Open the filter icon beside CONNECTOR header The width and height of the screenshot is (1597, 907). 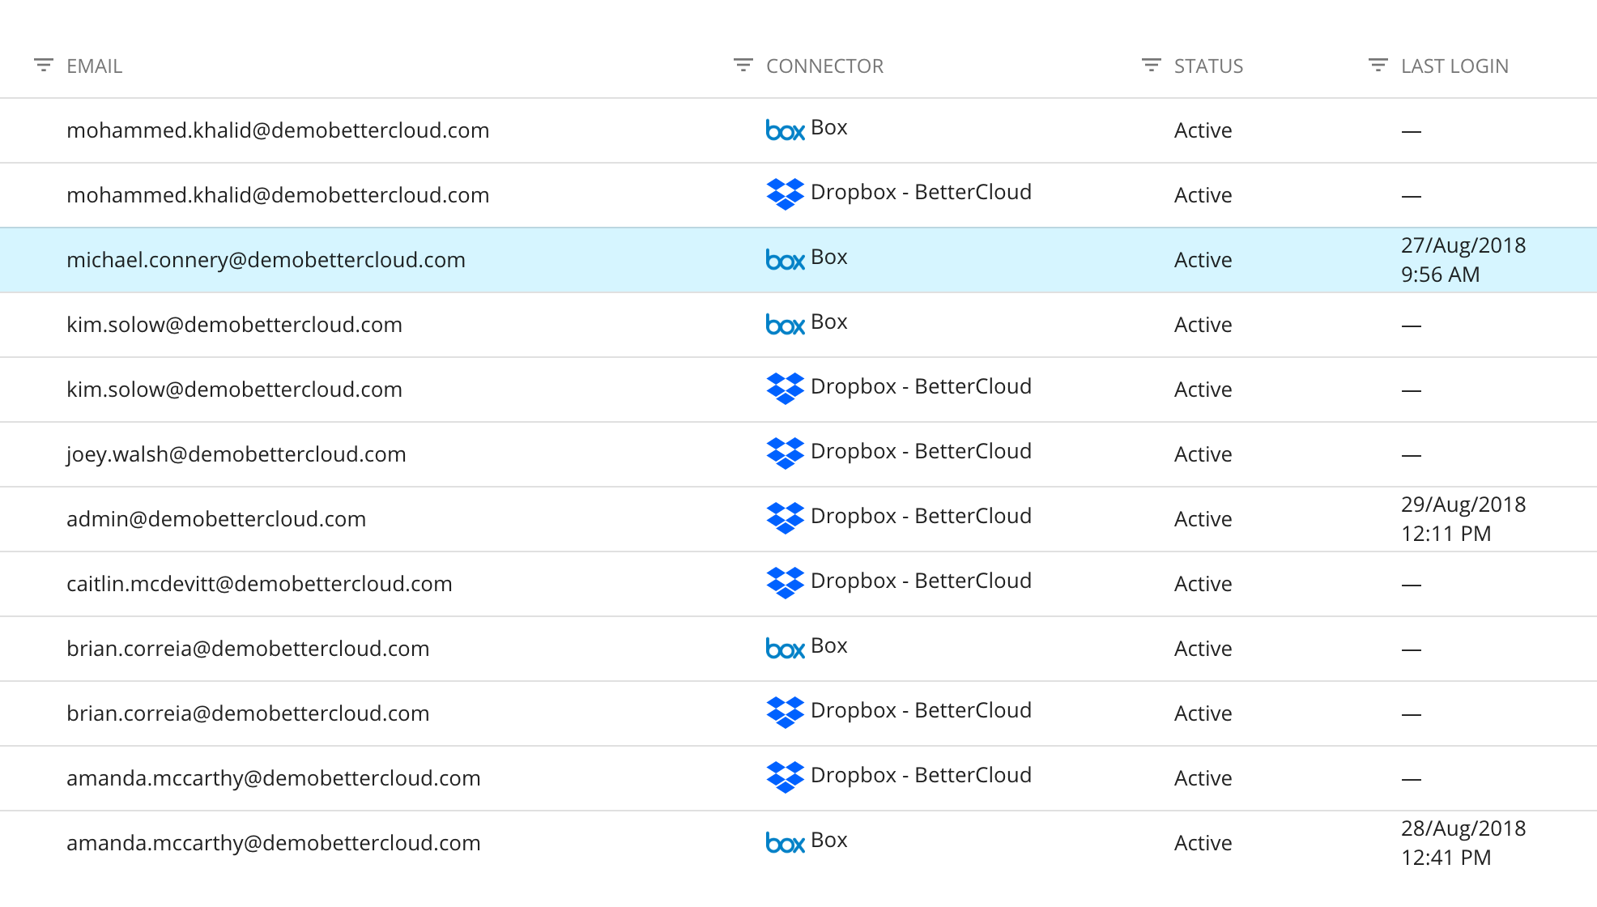743,66
